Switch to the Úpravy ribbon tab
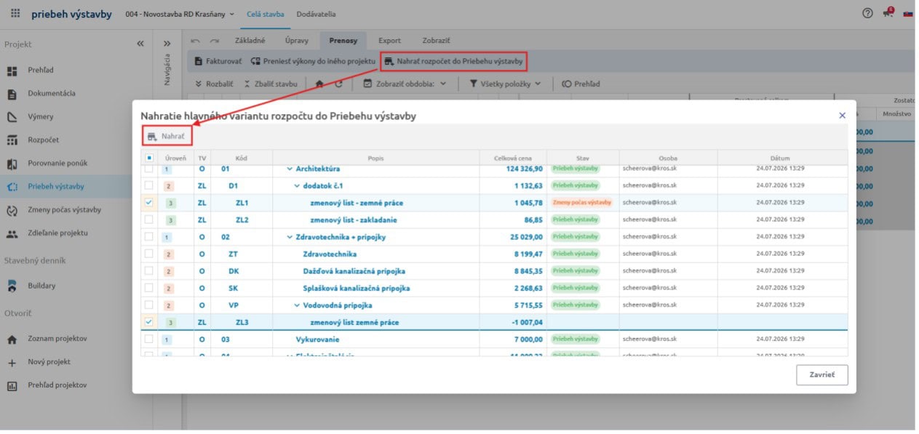 coord(296,41)
